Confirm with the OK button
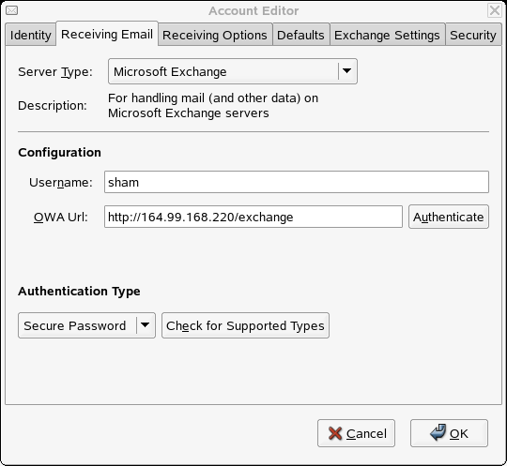 tap(449, 433)
